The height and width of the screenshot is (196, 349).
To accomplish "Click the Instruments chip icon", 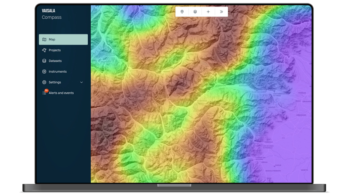I will click(44, 71).
